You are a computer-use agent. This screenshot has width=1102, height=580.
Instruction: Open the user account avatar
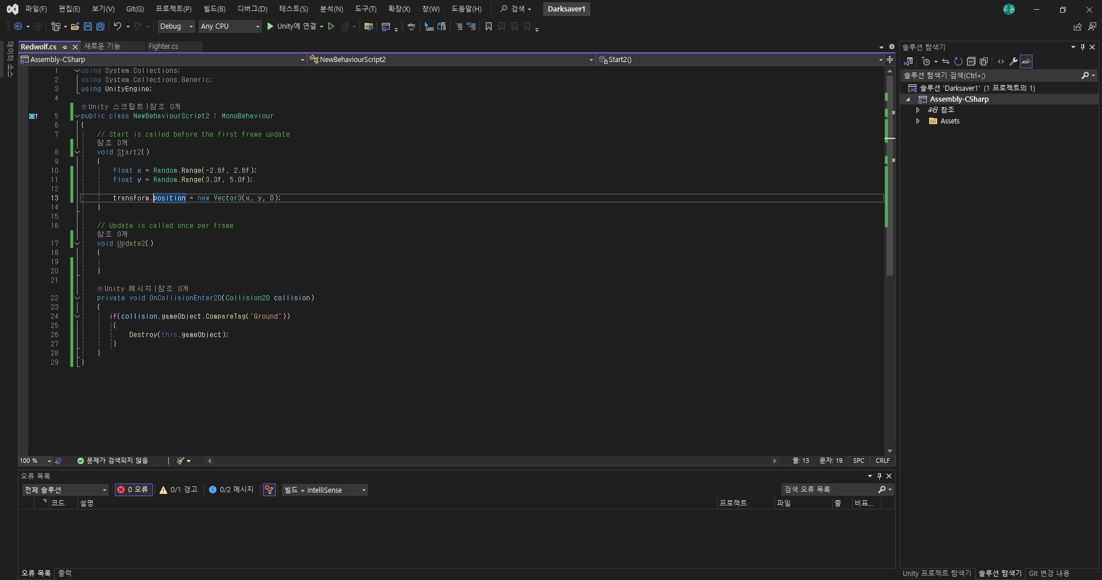tap(1009, 9)
